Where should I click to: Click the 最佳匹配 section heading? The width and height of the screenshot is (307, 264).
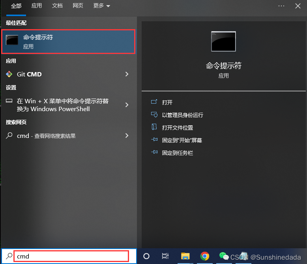(x=16, y=23)
